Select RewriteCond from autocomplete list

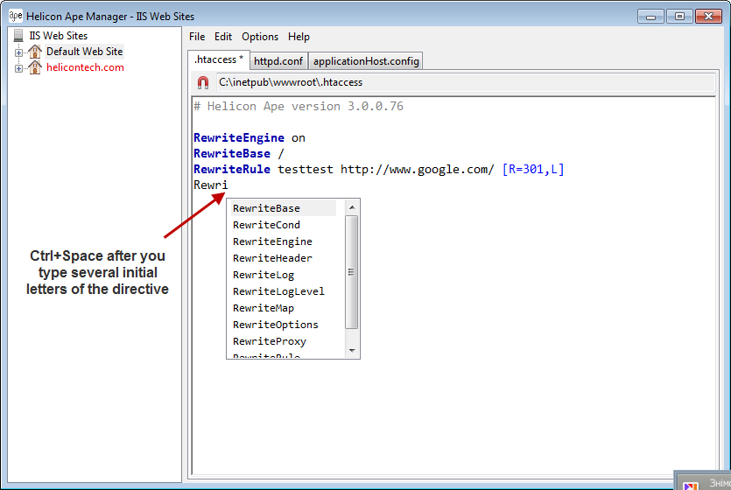[x=266, y=225]
